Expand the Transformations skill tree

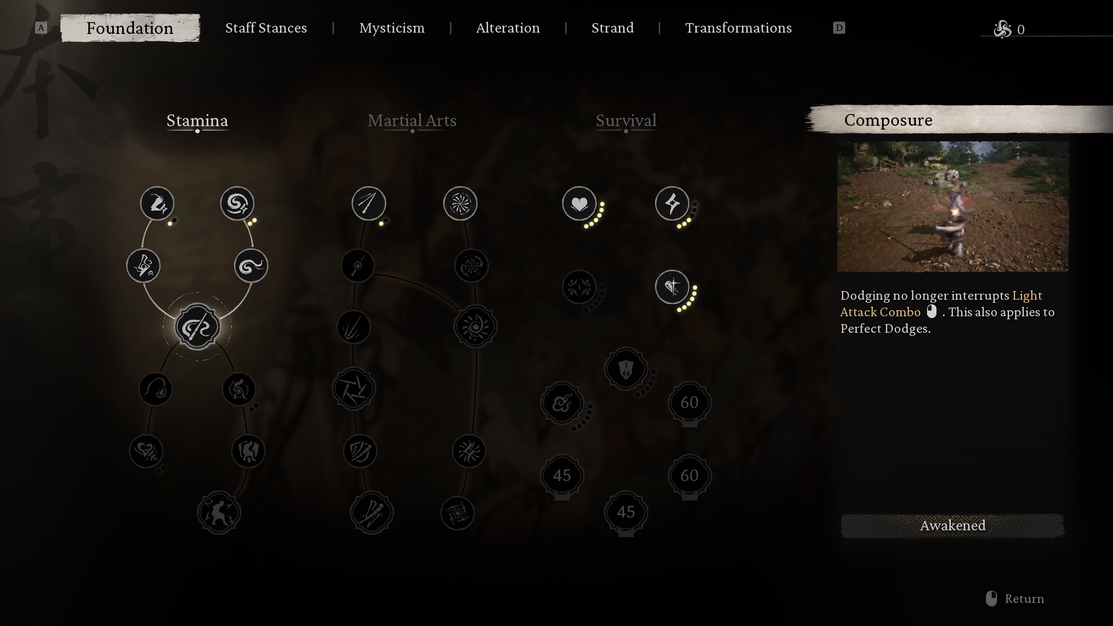coord(738,27)
